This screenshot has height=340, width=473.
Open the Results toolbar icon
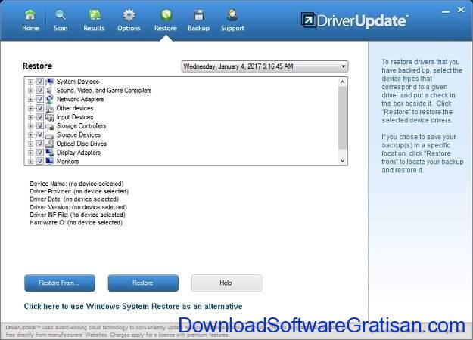point(95,15)
